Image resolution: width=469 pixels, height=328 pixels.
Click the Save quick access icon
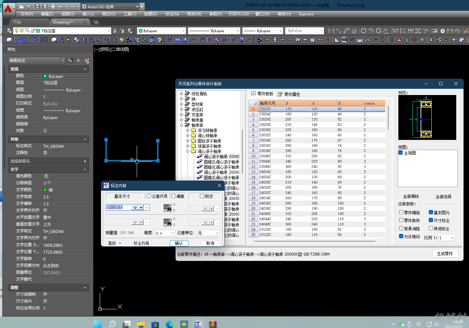(37, 7)
